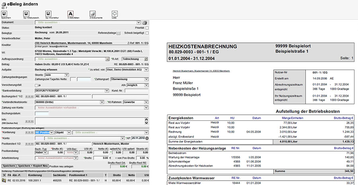Open the Verbindlichkeitskonto 960000 dropdown
The image size is (358, 185).
(69, 102)
